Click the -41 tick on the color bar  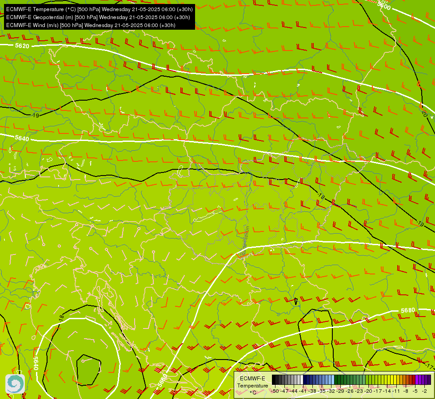coord(303,391)
